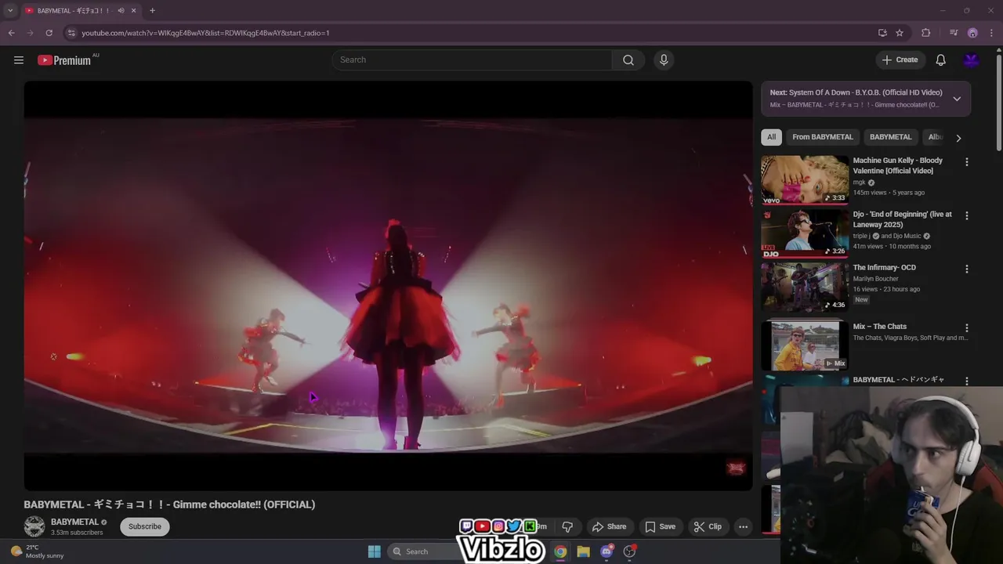Open the OBS icon in the taskbar

coord(629,551)
